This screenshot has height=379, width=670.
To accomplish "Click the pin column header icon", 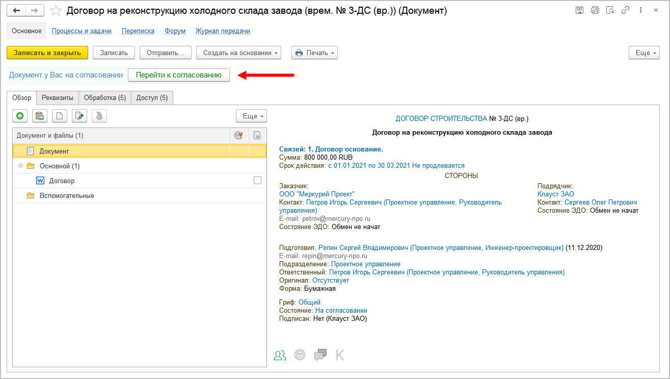I will click(x=238, y=135).
